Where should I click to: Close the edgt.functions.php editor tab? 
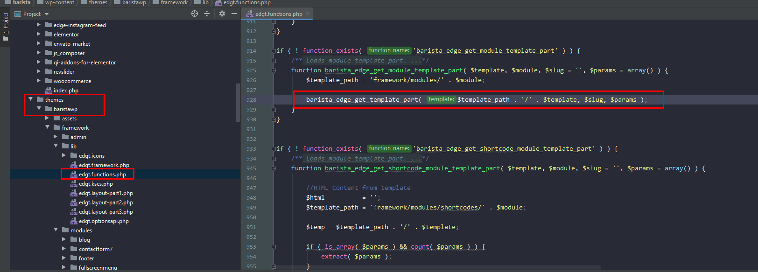(x=308, y=14)
